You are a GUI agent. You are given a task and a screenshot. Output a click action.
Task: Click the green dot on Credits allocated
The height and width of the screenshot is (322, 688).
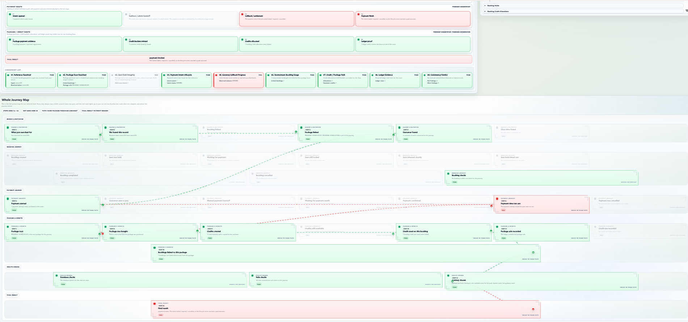(x=242, y=40)
